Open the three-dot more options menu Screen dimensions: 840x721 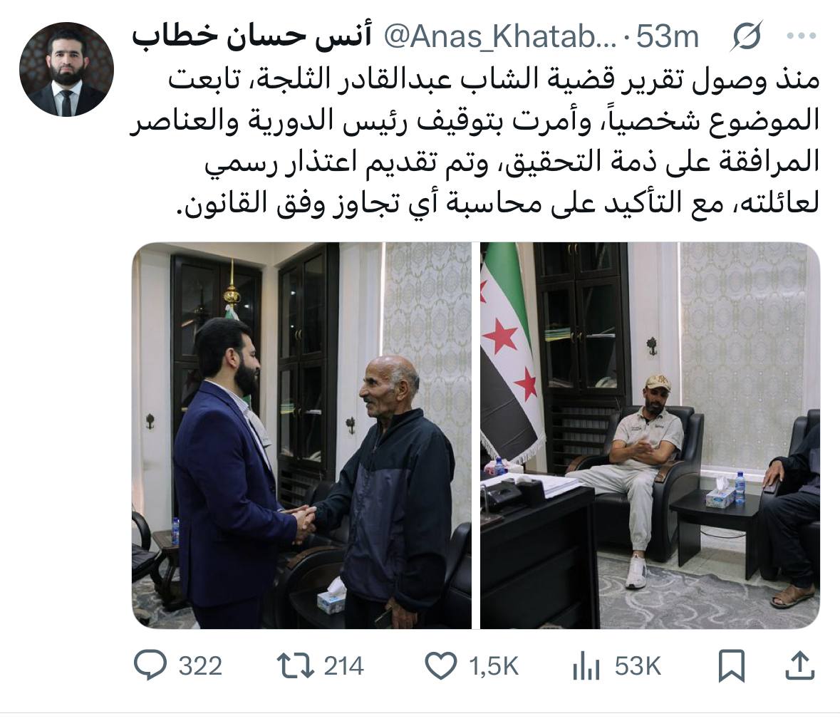tap(802, 36)
